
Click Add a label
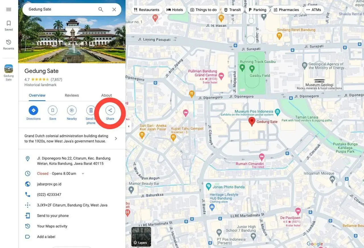click(72, 237)
